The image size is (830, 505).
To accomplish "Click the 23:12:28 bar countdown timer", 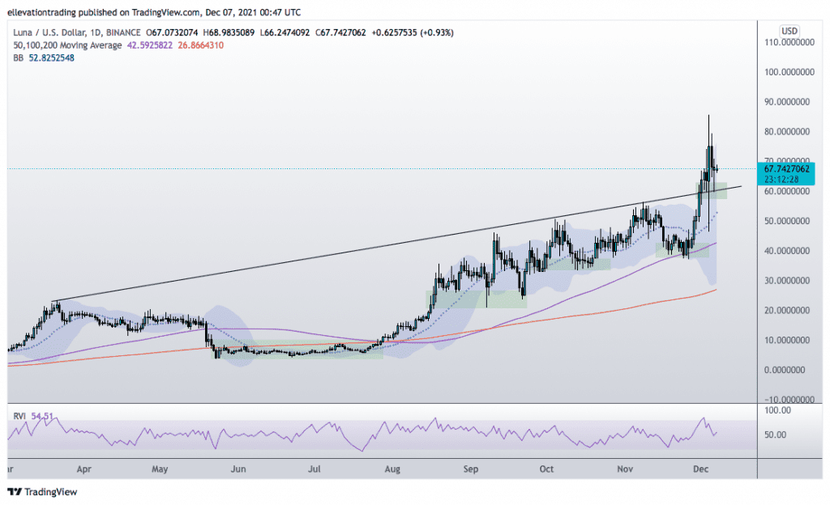I will click(780, 180).
